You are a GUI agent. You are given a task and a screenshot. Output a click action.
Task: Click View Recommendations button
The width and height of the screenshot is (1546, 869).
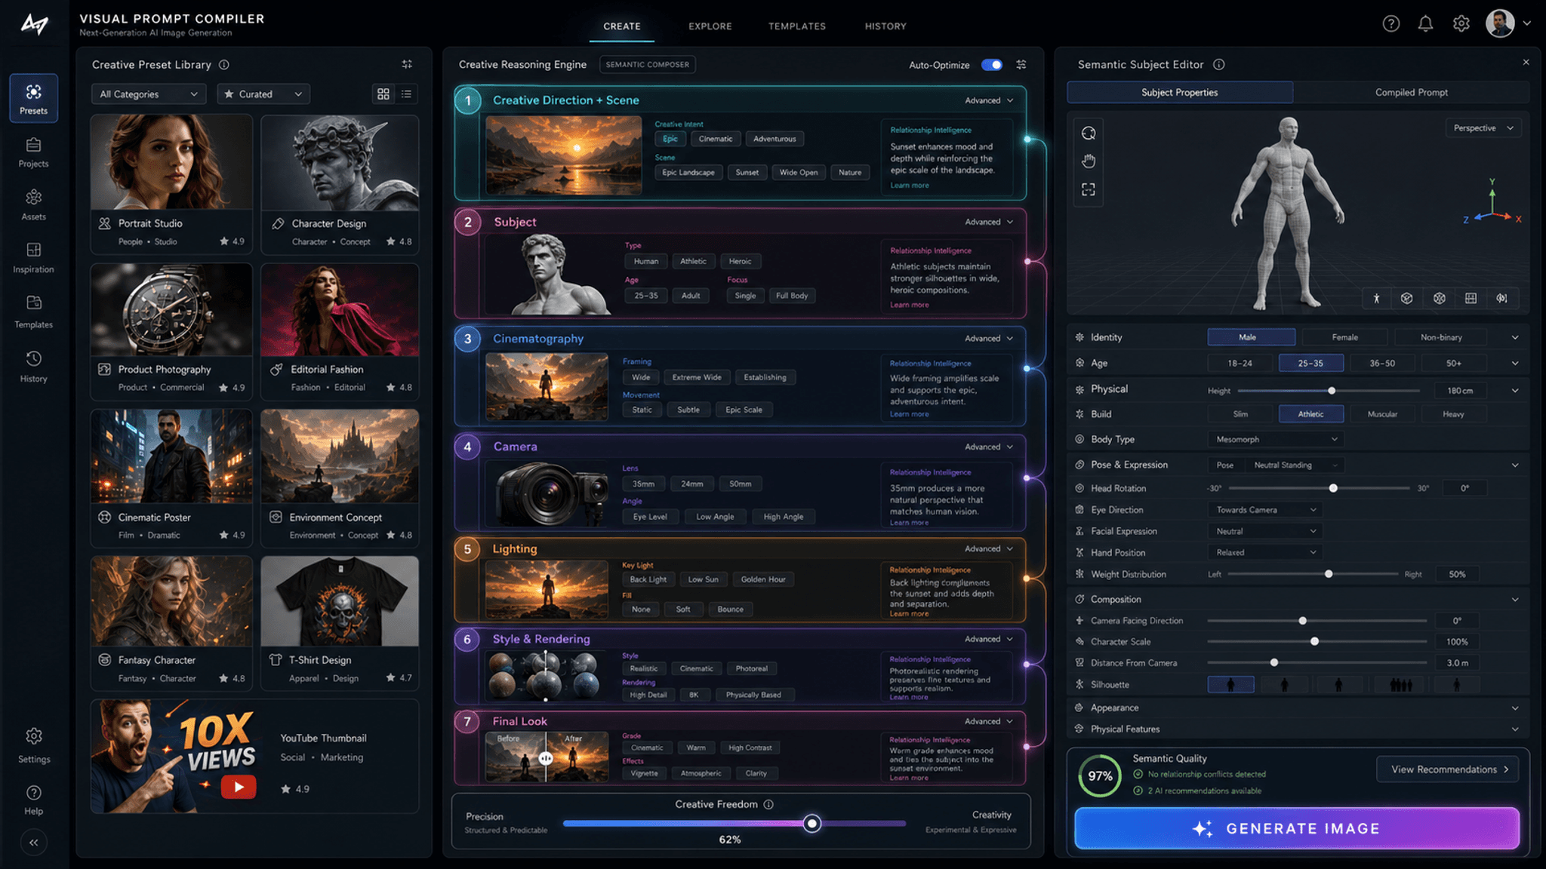click(x=1448, y=769)
